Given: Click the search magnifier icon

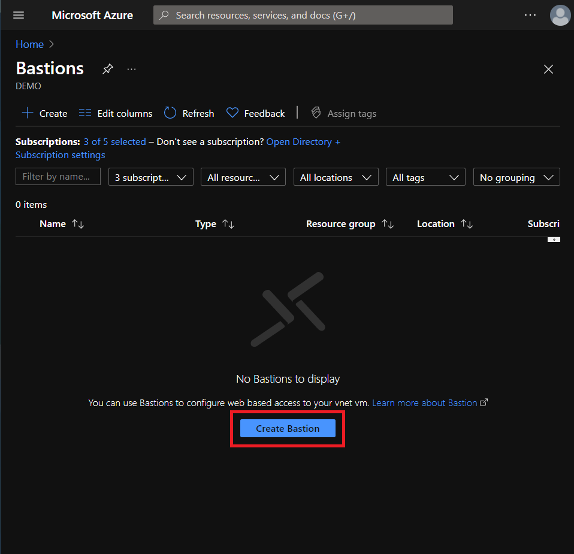Looking at the screenshot, I should point(164,15).
